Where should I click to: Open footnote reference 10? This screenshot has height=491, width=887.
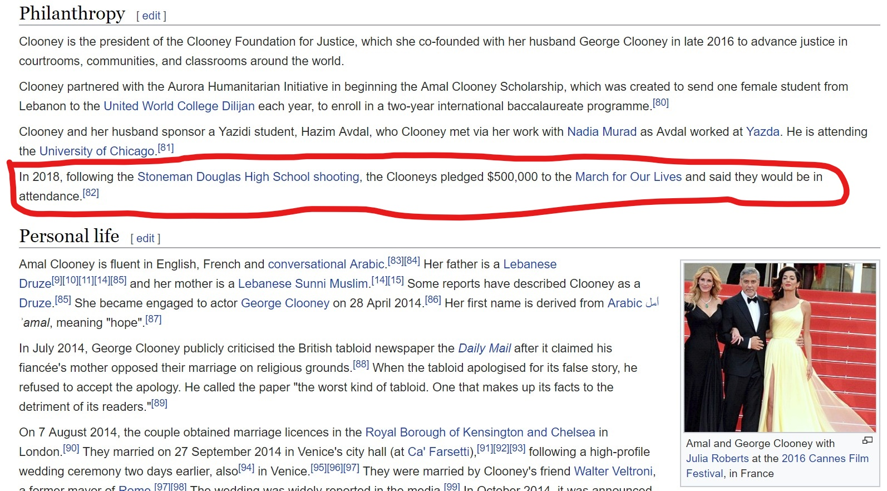[71, 280]
